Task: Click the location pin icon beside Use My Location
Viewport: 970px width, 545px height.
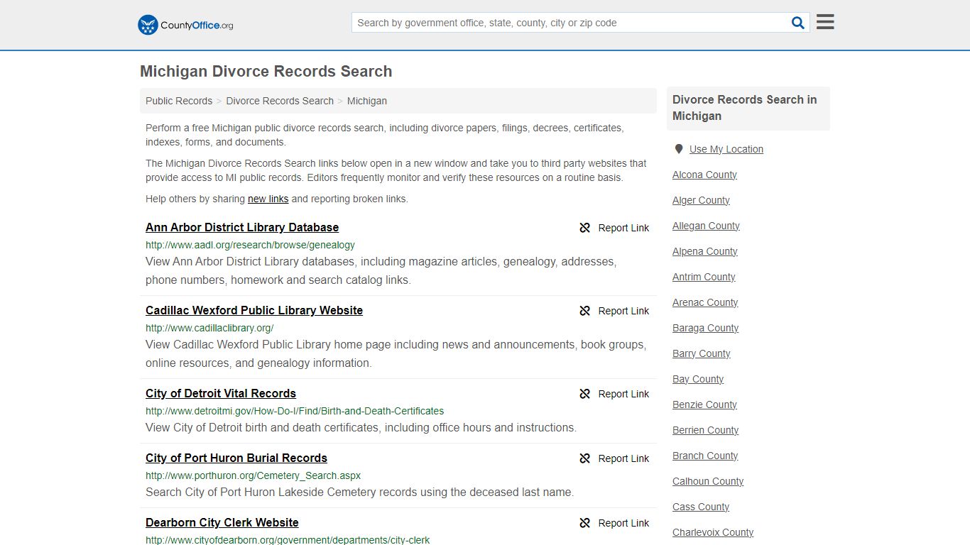Action: [679, 149]
